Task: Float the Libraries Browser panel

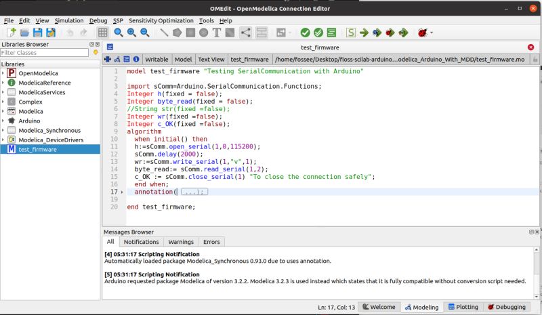Action: click(91, 44)
